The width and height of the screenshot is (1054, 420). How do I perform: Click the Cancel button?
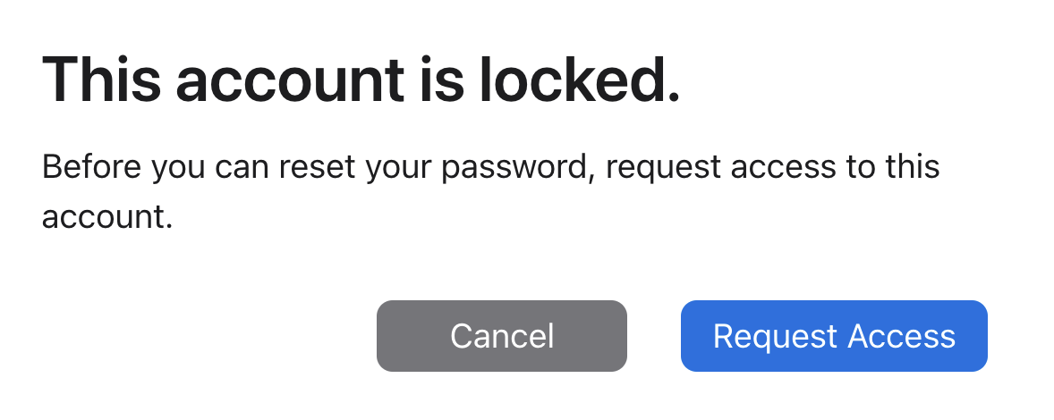pyautogui.click(x=501, y=336)
